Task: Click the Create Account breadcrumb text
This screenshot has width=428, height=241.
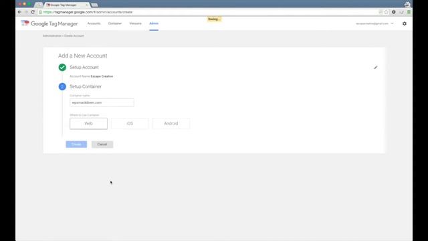Action: click(74, 35)
